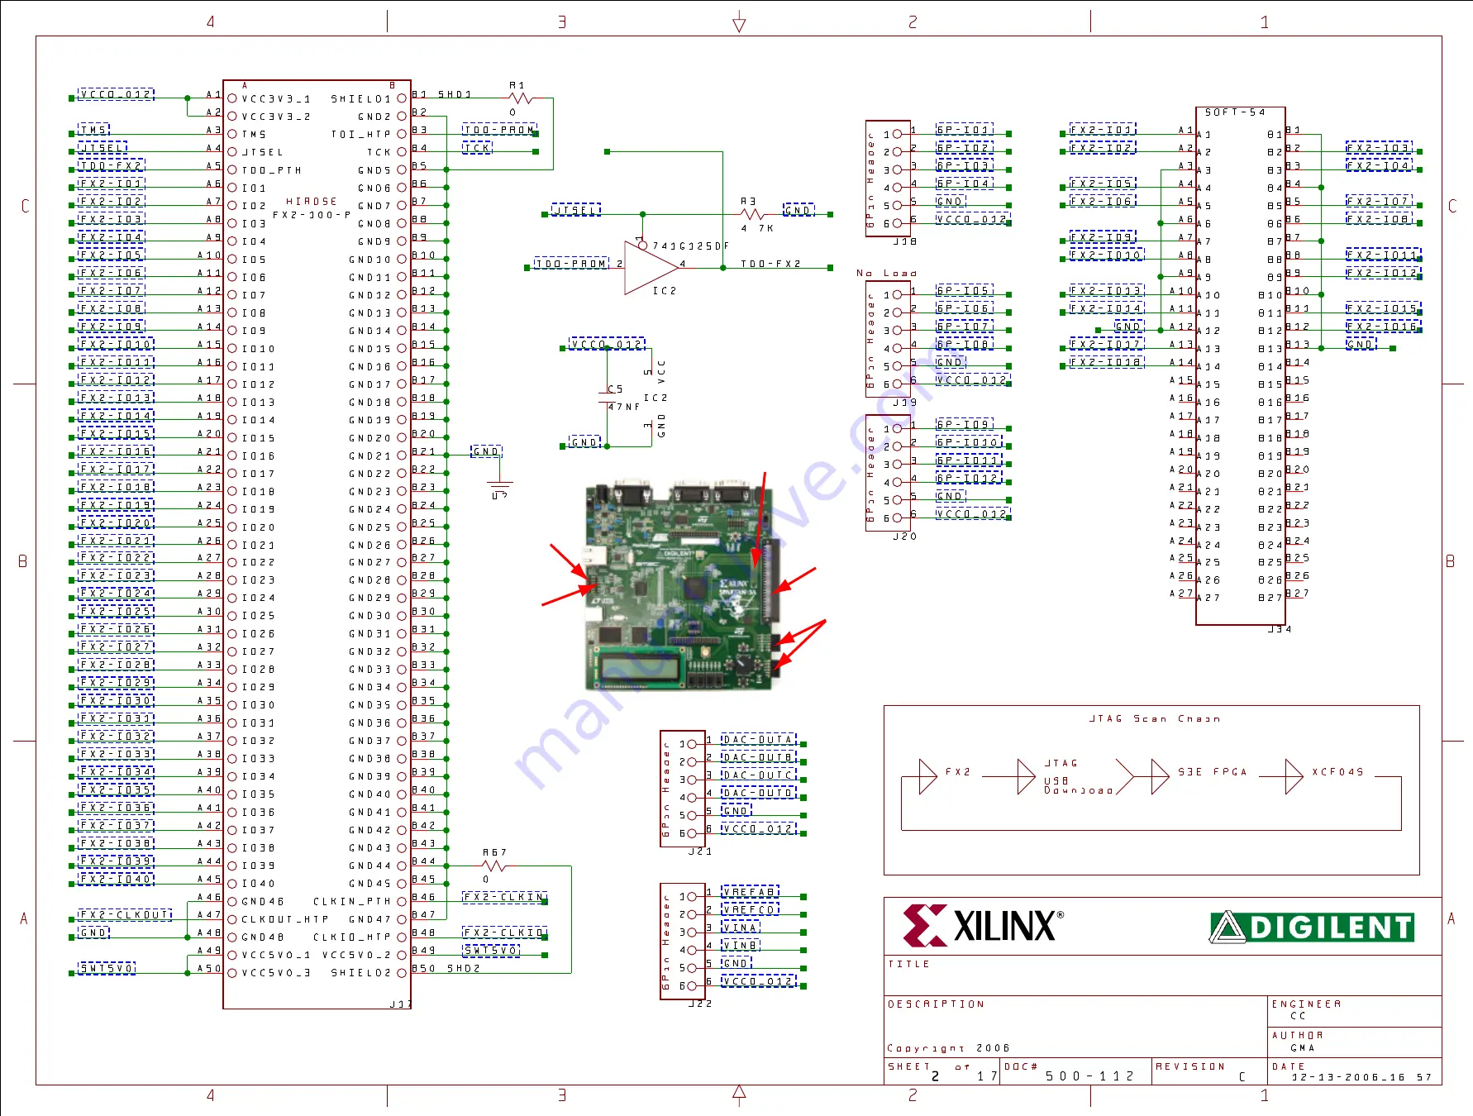Image resolution: width=1473 pixels, height=1116 pixels.
Task: Click the pin A1 circle labeled VCC3V3_1
Action: point(232,98)
